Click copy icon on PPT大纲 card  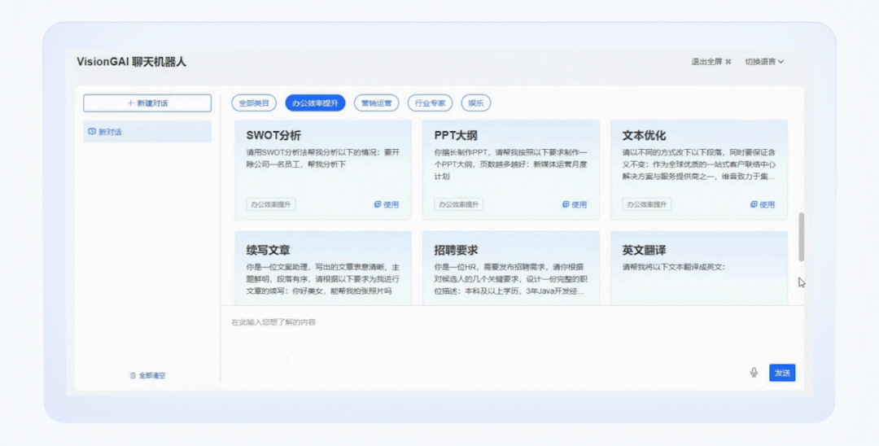pos(566,204)
